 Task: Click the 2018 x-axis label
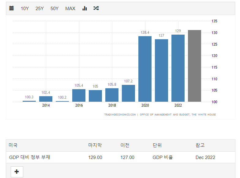[112, 105]
